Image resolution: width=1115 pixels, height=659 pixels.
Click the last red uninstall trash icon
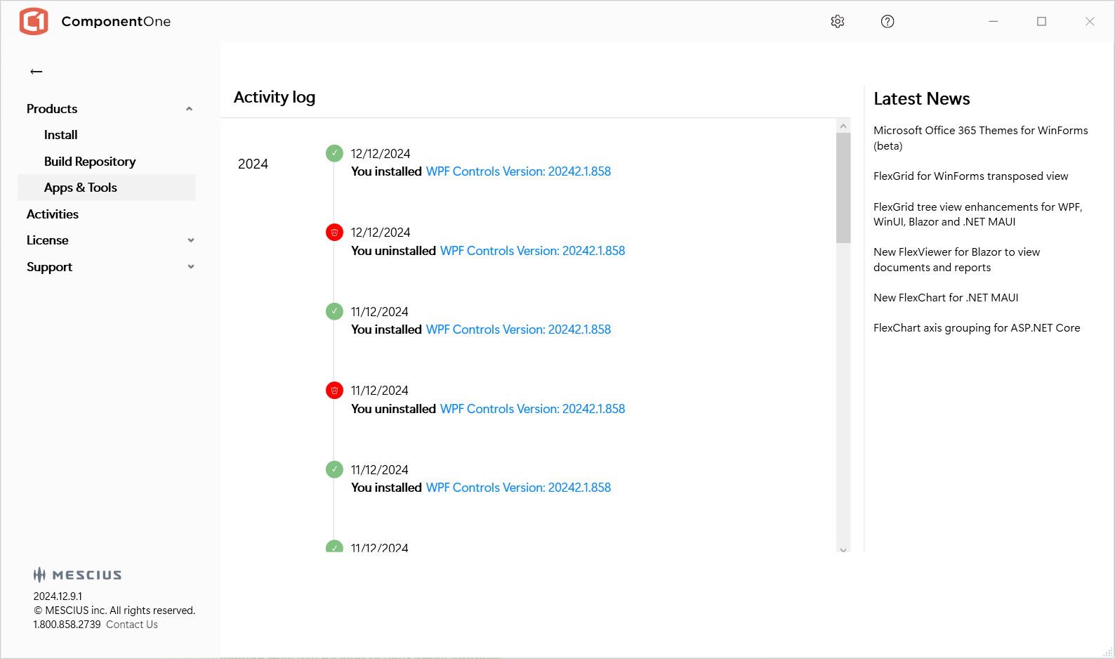[334, 391]
